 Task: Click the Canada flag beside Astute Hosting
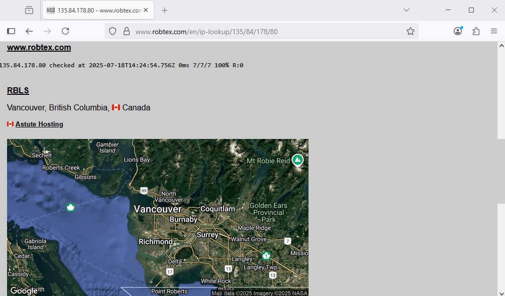coord(11,124)
